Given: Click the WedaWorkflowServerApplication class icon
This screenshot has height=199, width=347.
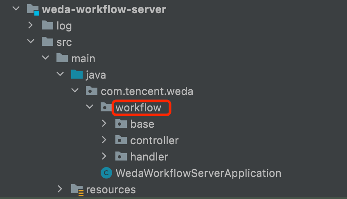Looking at the screenshot, I should click(106, 173).
